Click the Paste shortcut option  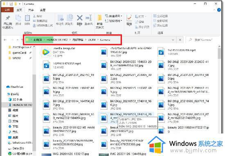click(x=43, y=25)
